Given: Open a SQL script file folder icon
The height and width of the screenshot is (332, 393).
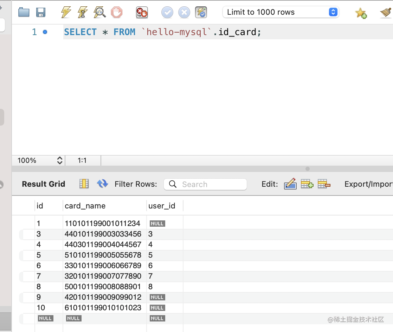Looking at the screenshot, I should [x=24, y=12].
